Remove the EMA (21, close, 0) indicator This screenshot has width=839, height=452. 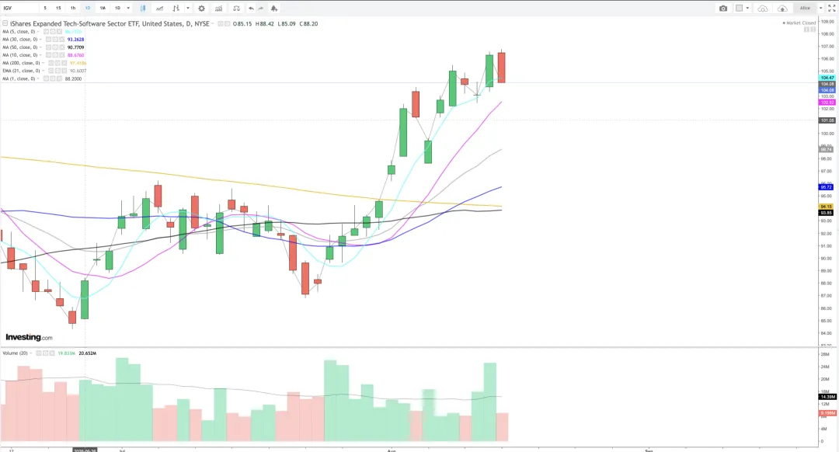pyautogui.click(x=64, y=71)
